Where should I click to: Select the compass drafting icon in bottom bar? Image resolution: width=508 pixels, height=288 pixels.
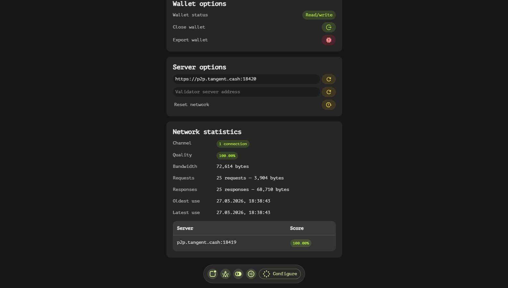point(225,274)
